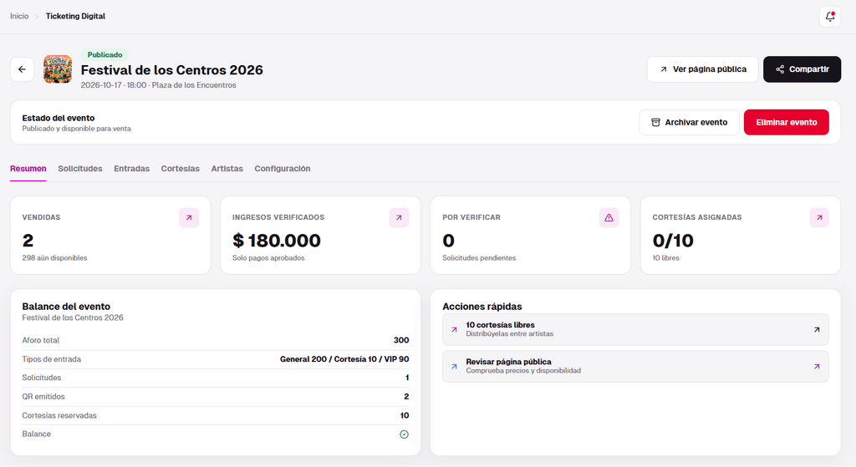Click '10 libres' text in Cortesías card
This screenshot has height=467, width=856.
click(666, 258)
